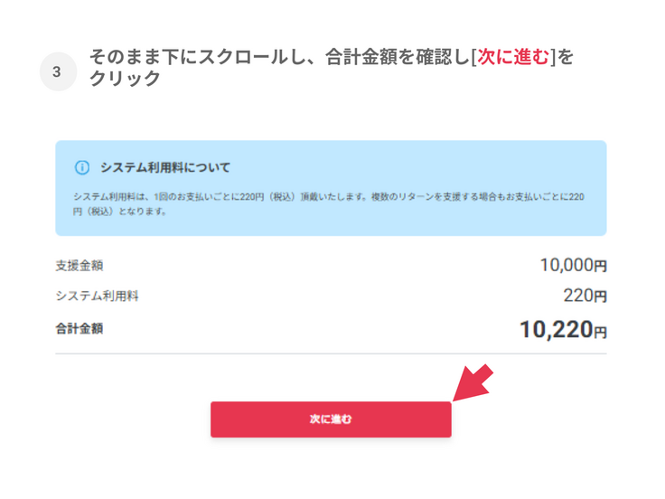Click クリック word in the heading

pos(125,80)
